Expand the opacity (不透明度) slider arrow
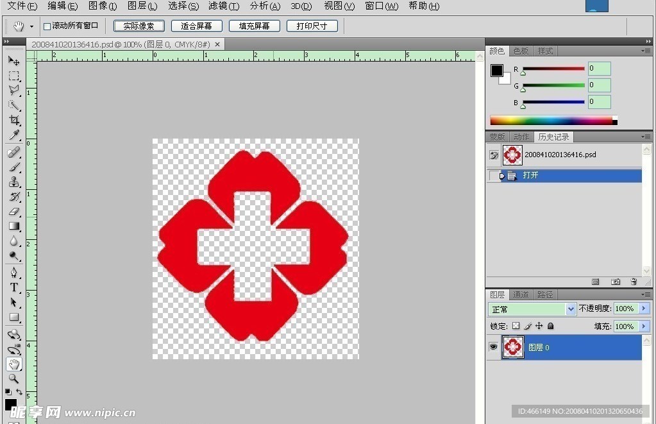656x424 pixels. tap(644, 309)
